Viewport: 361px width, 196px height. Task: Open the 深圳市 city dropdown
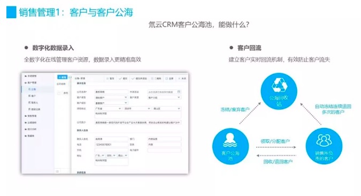(137, 108)
